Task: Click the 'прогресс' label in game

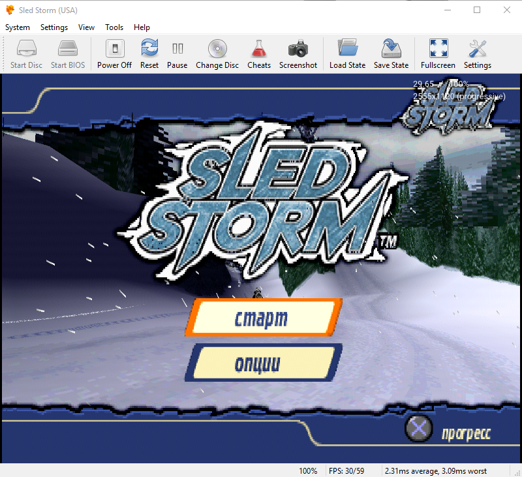Action: click(466, 433)
